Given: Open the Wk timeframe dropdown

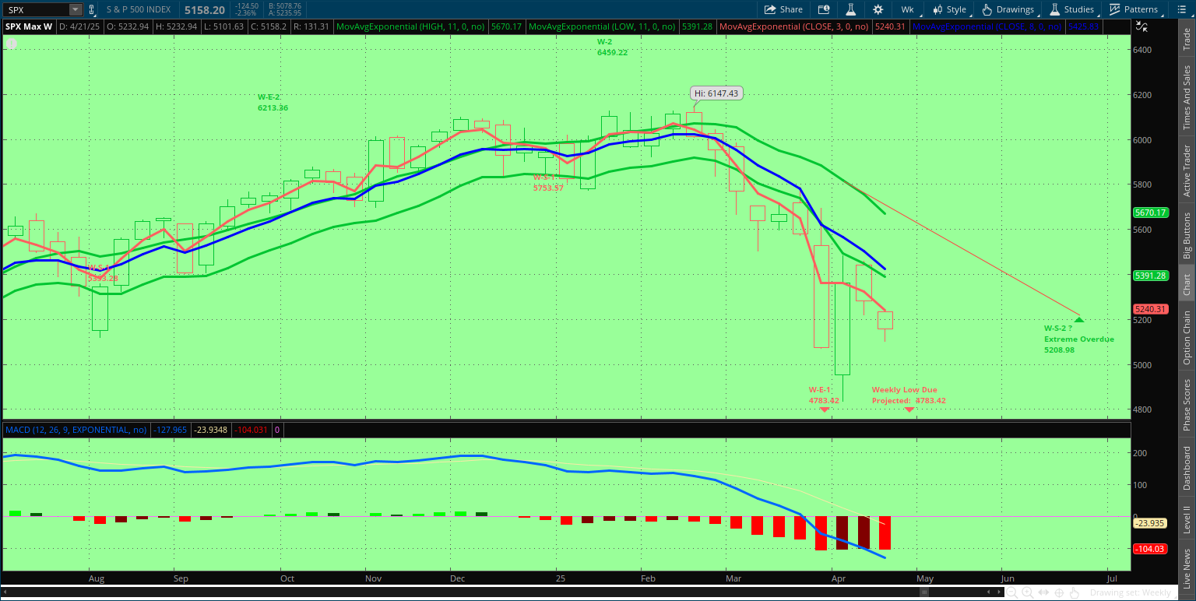Looking at the screenshot, I should (907, 9).
